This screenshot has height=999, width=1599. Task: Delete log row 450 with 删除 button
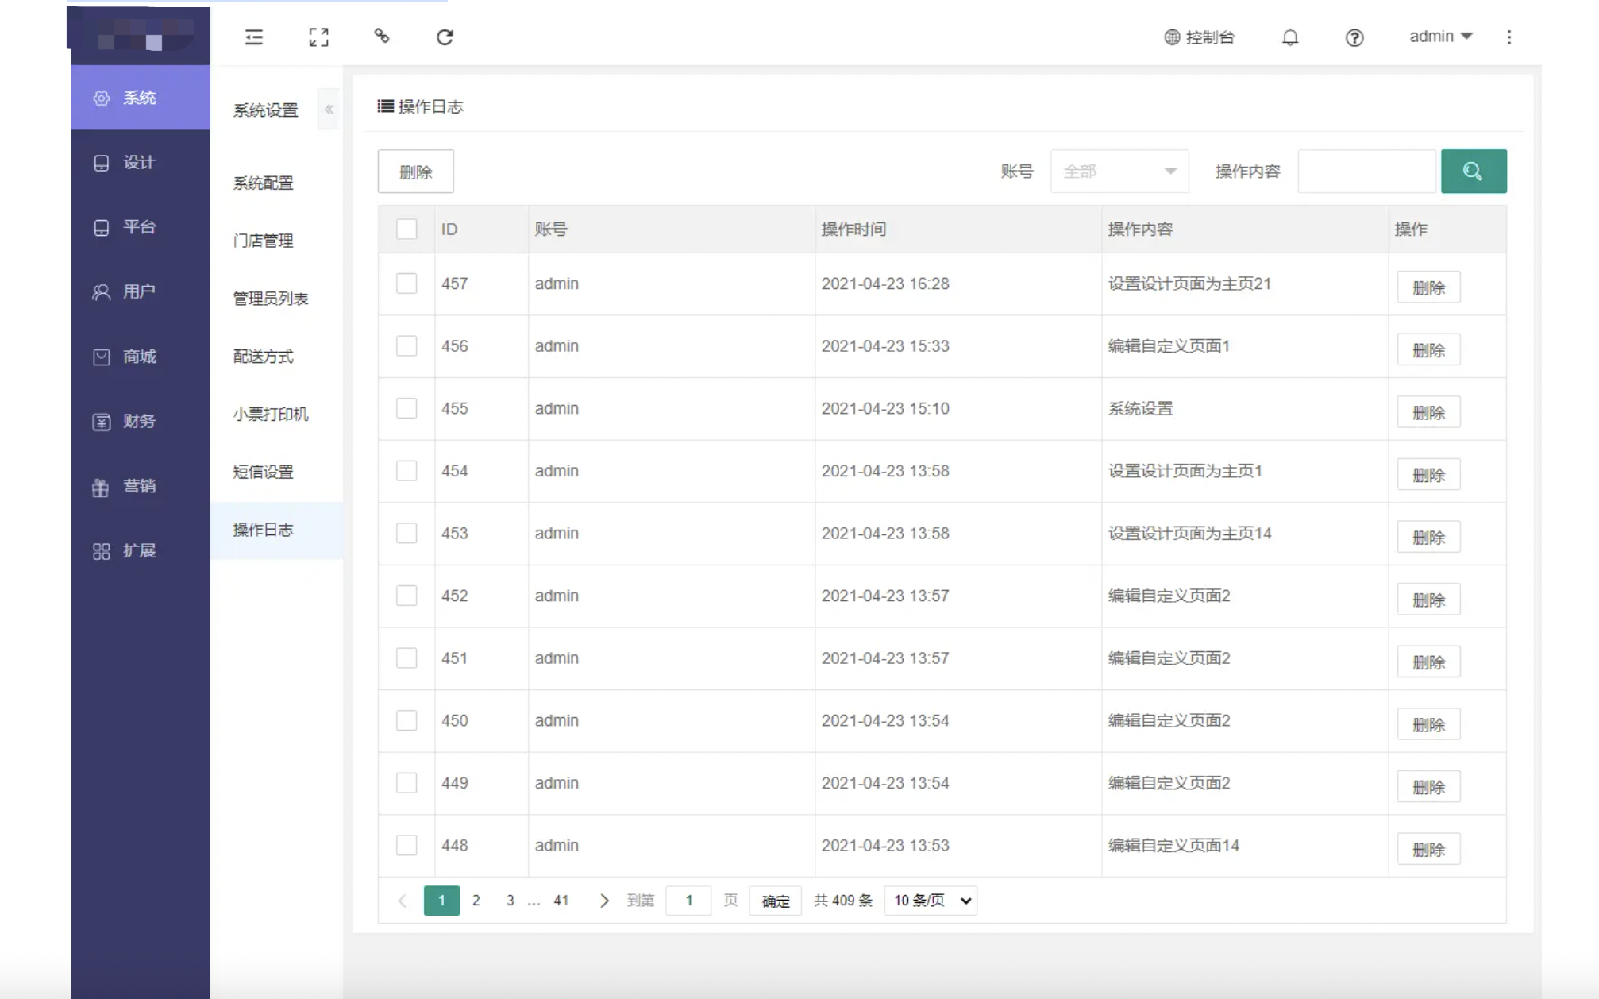tap(1428, 724)
